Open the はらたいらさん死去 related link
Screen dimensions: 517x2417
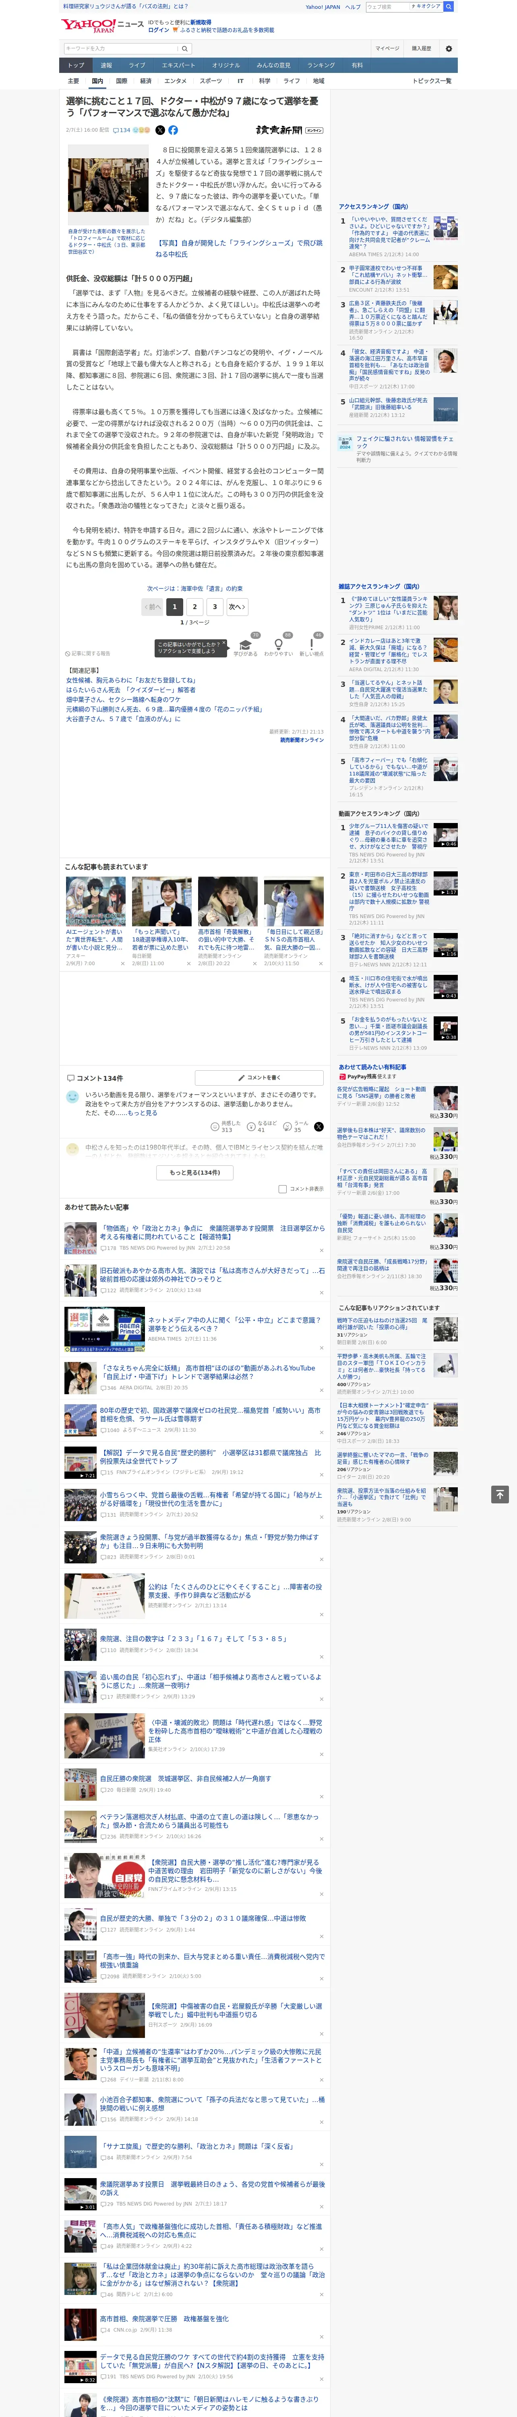click(130, 690)
